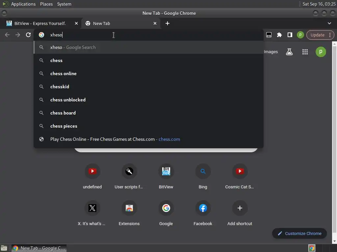Click the page scrollbar up arrow
This screenshot has height=252, width=337.
(x=334, y=44)
